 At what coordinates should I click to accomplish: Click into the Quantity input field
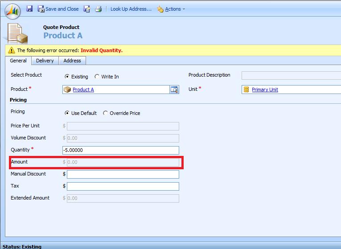tap(123, 150)
